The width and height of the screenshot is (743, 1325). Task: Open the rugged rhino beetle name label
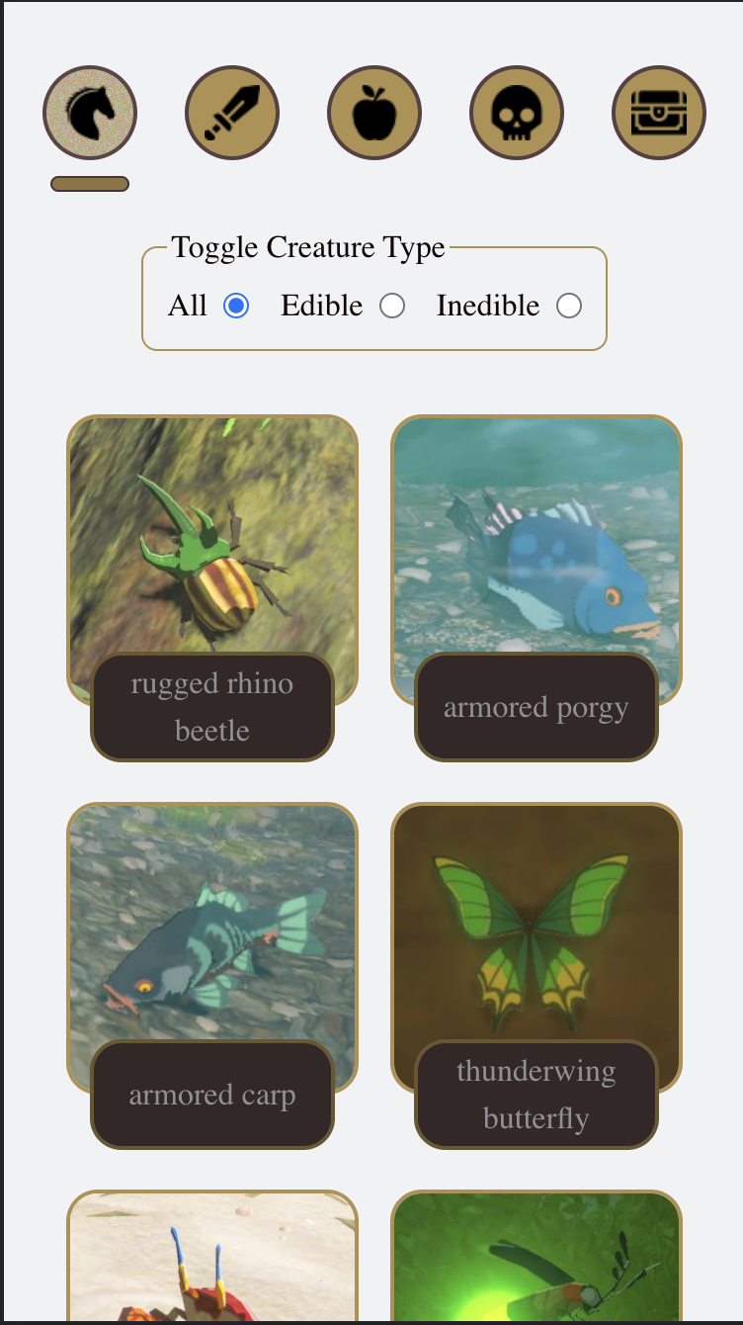click(x=212, y=707)
